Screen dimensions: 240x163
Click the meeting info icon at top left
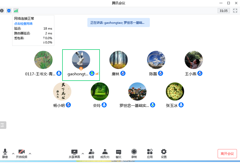(2, 11)
